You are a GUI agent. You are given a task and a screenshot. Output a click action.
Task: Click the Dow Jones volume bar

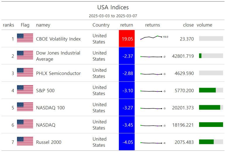tap(211, 56)
